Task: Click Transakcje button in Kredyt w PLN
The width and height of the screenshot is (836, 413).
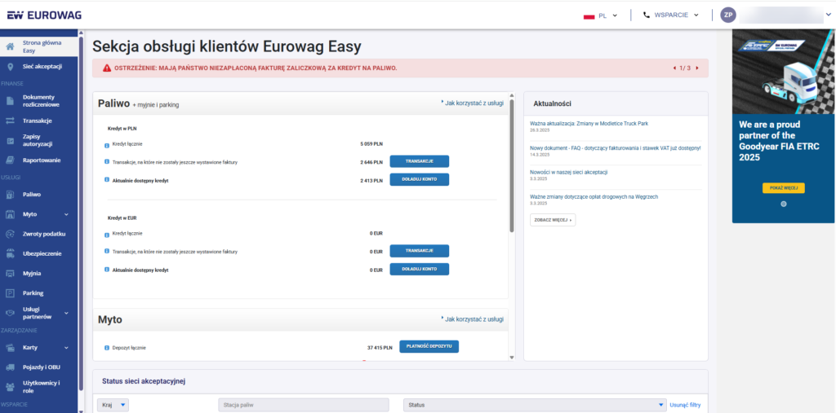Action: coord(419,162)
